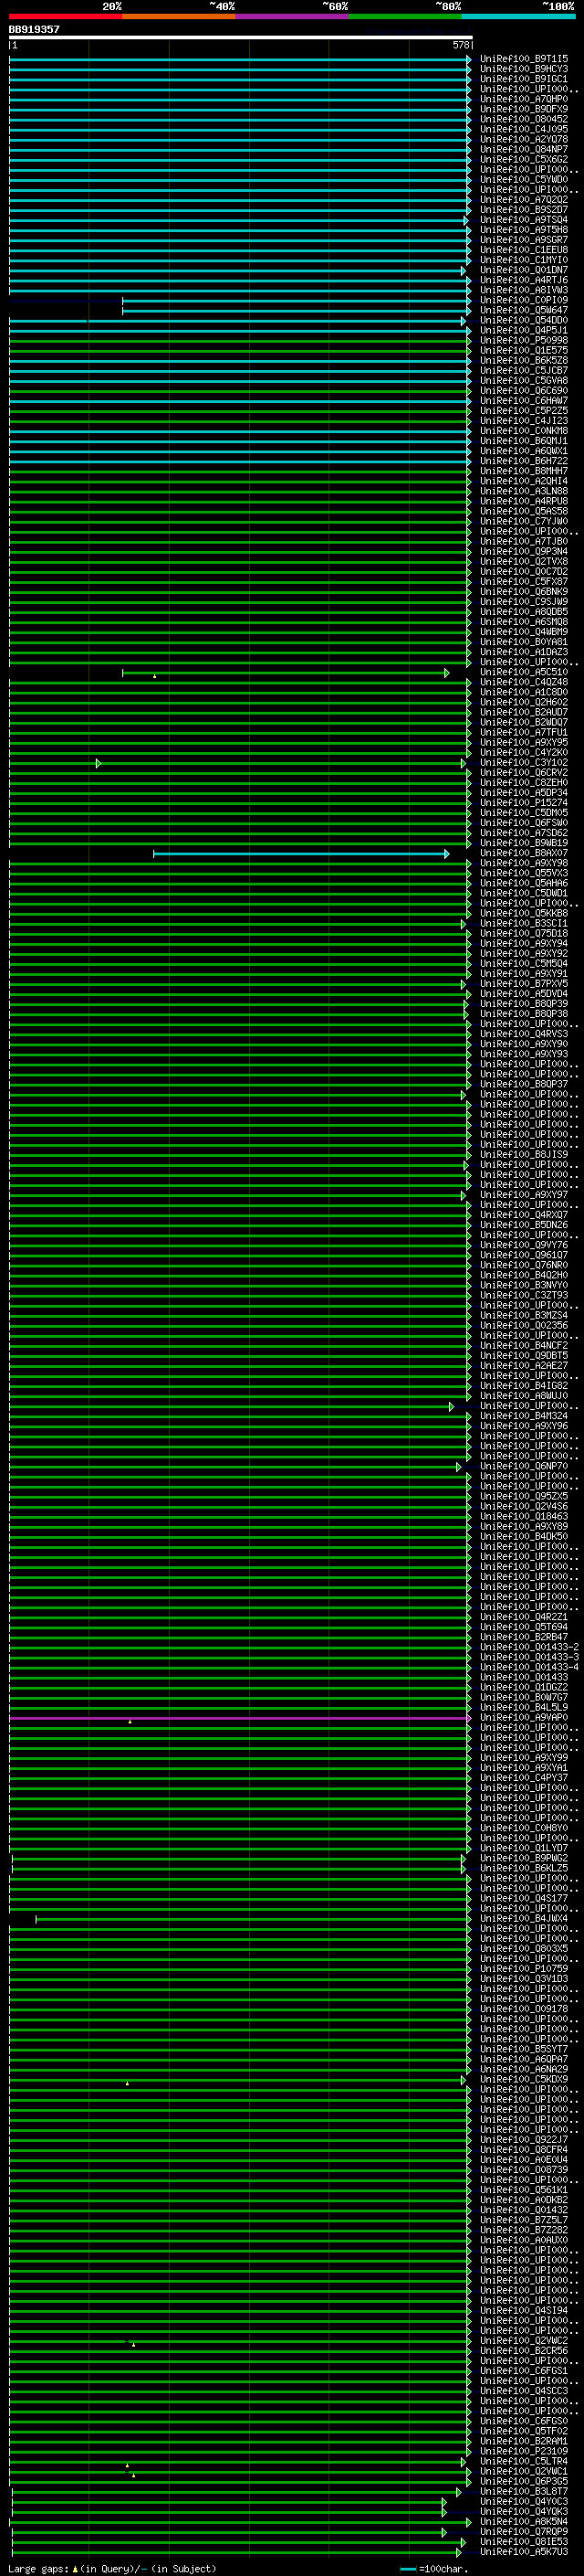Select the label UniRef100_Q5W647
584x2576 pixels.
pos(523,310)
